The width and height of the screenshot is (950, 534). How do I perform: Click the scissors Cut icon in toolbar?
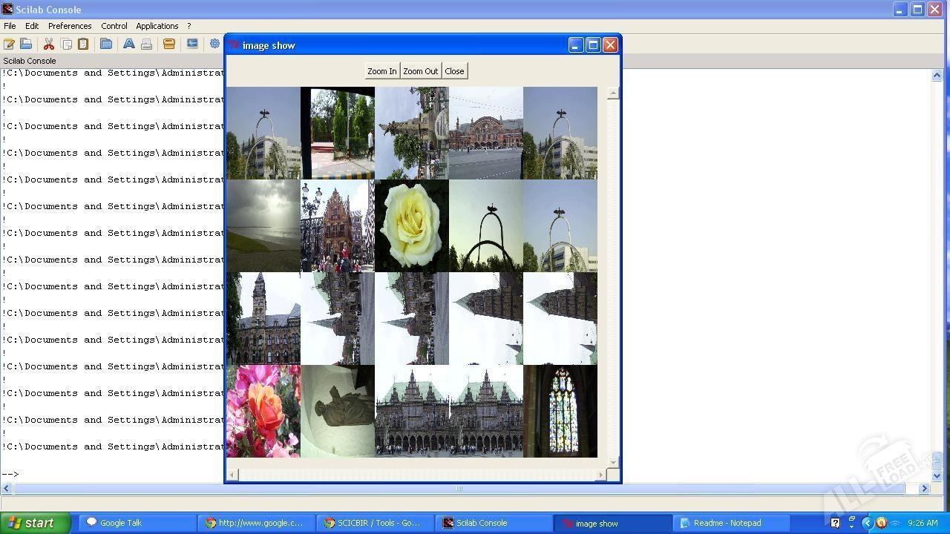coord(49,44)
